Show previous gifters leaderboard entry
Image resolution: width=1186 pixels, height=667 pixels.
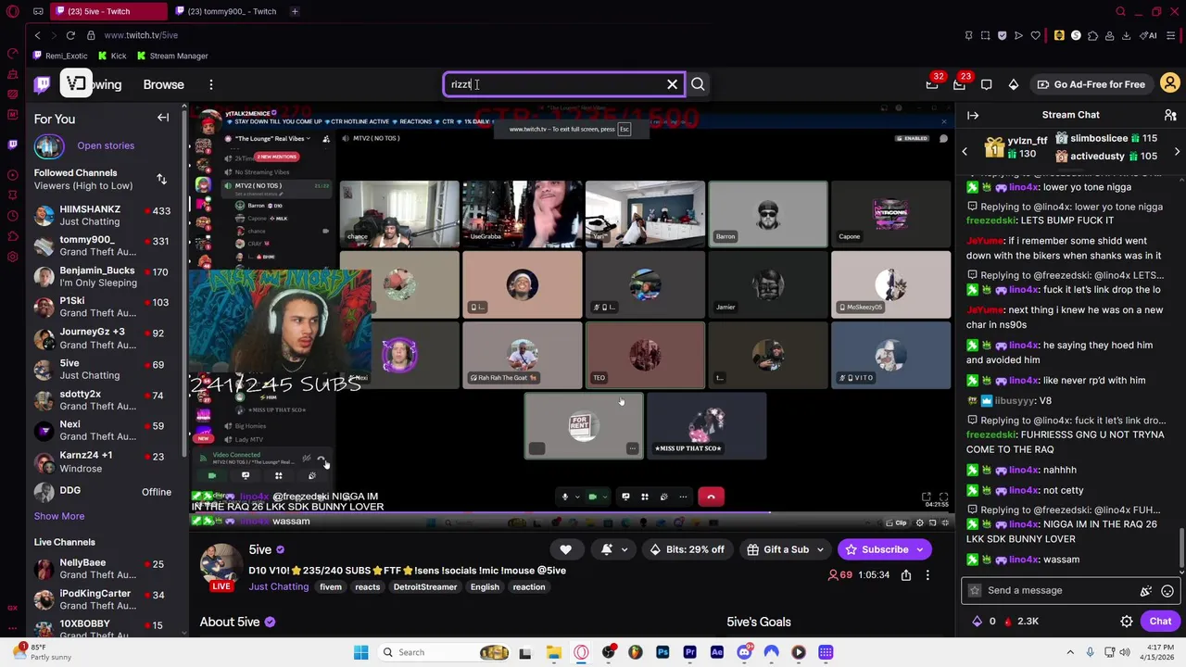tap(964, 151)
